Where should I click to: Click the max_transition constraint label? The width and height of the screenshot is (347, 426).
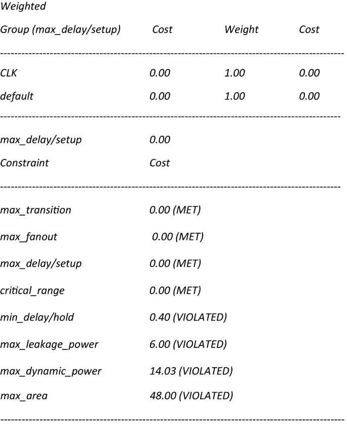click(x=35, y=210)
